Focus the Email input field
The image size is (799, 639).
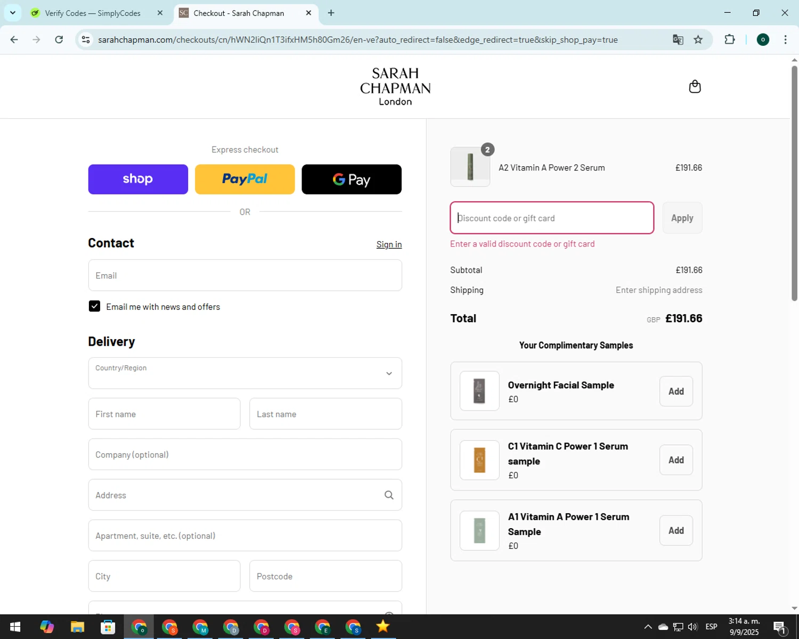click(245, 275)
